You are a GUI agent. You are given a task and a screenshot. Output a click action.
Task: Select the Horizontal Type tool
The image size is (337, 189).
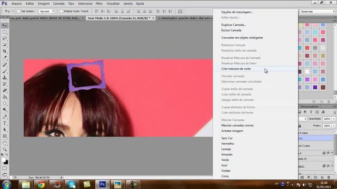coord(5,123)
